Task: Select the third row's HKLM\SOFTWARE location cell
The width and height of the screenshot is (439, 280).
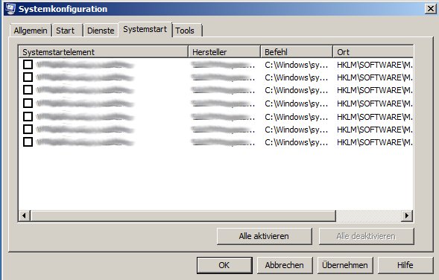Action: pos(375,90)
